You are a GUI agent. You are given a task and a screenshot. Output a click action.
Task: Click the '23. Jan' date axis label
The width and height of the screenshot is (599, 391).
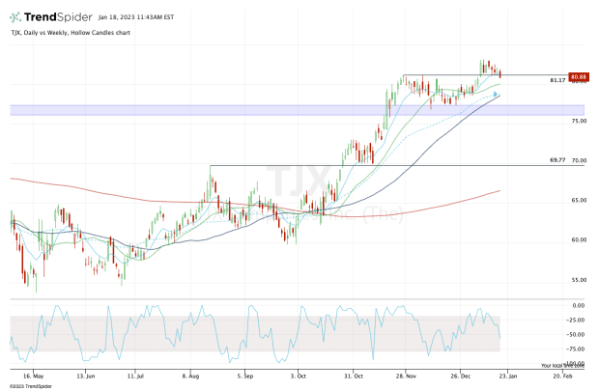pyautogui.click(x=507, y=377)
